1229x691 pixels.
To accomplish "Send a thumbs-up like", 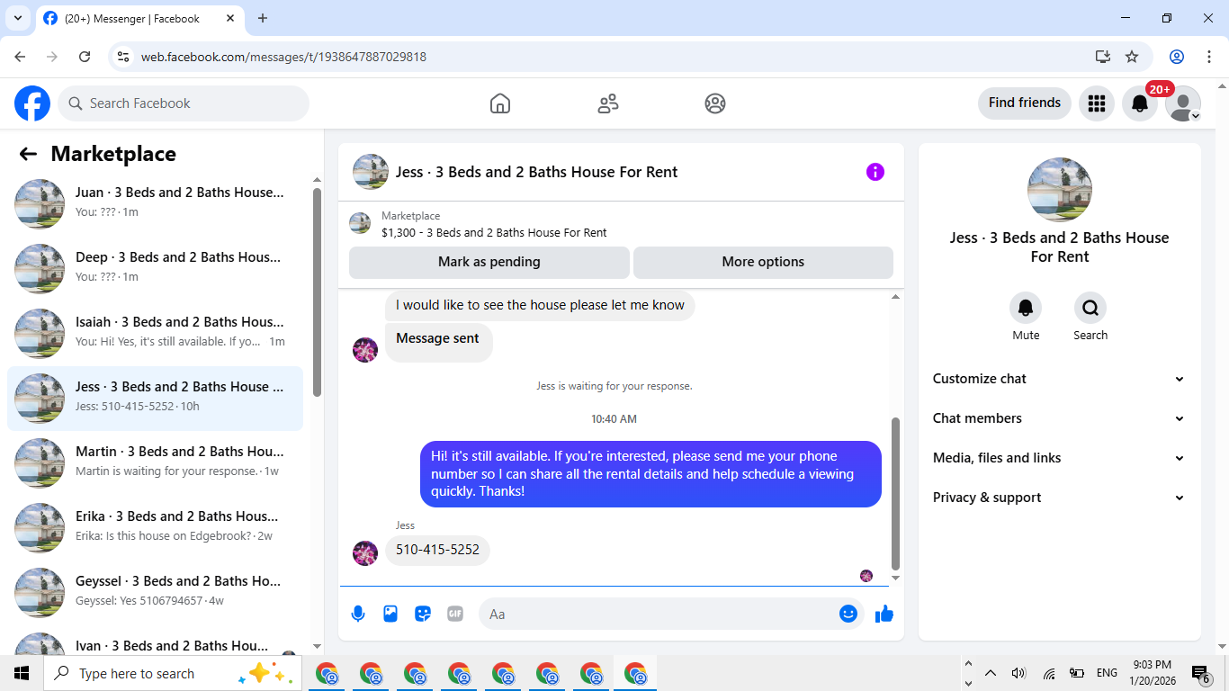I will point(884,614).
